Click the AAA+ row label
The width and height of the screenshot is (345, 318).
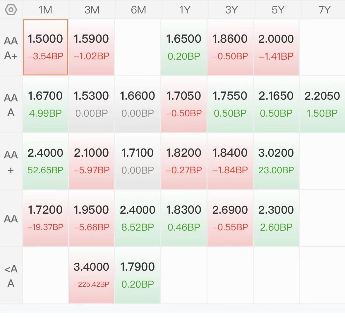(x=11, y=48)
